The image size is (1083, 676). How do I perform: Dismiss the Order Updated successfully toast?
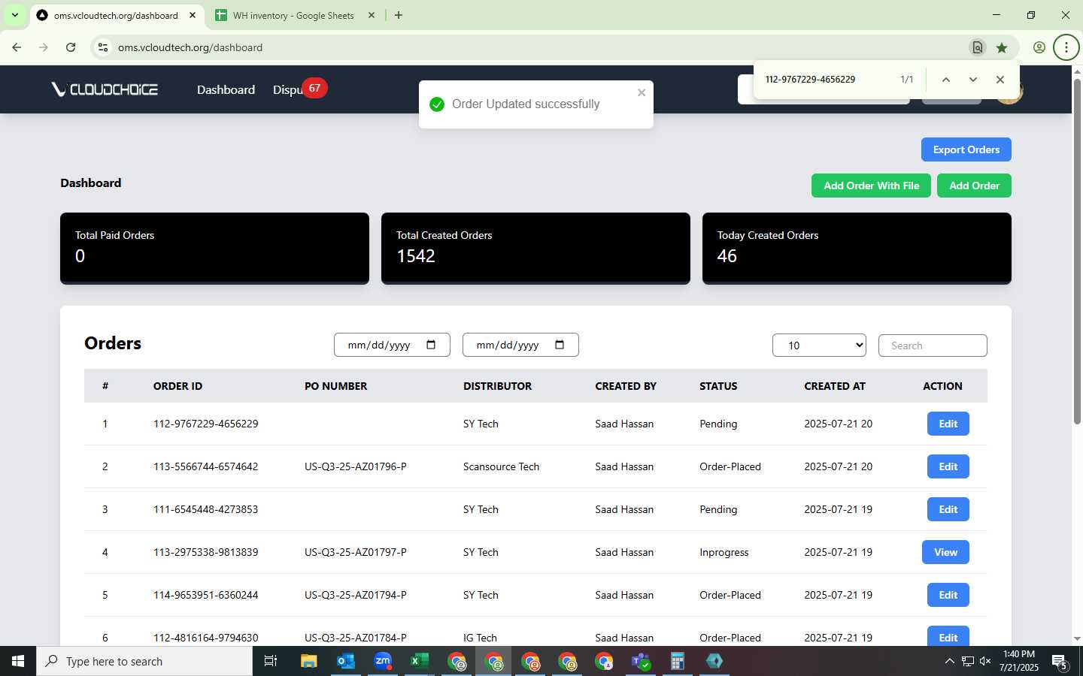(x=642, y=92)
